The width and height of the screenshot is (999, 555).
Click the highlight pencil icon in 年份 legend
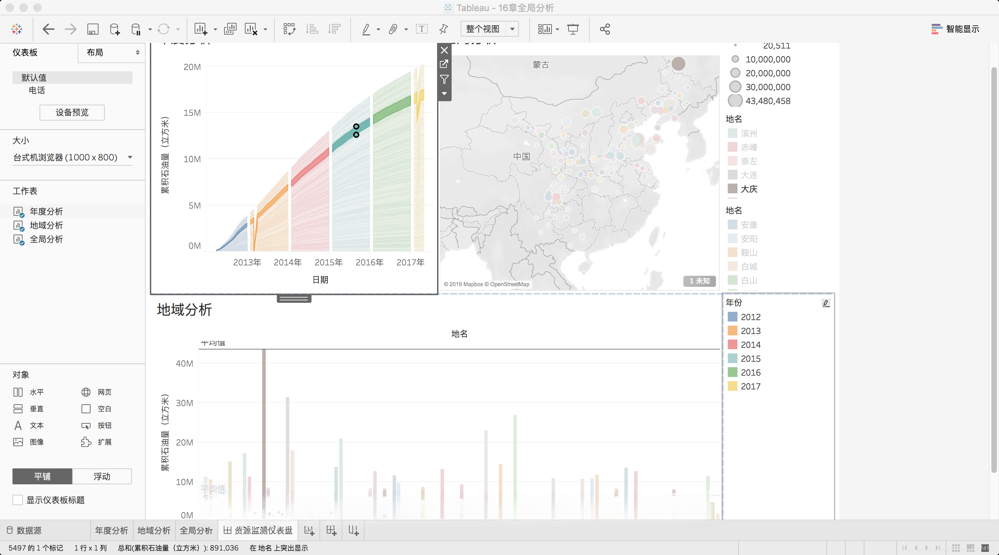826,303
